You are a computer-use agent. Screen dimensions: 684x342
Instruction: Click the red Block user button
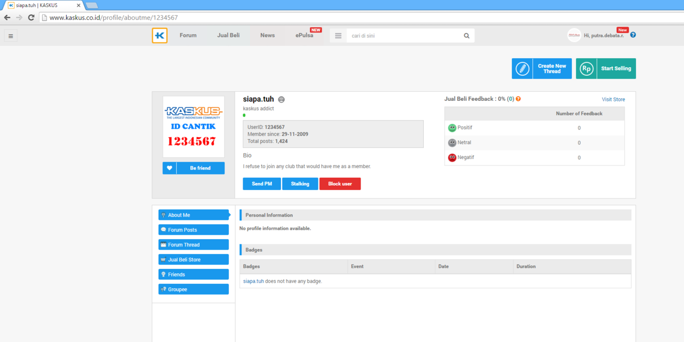pos(340,184)
